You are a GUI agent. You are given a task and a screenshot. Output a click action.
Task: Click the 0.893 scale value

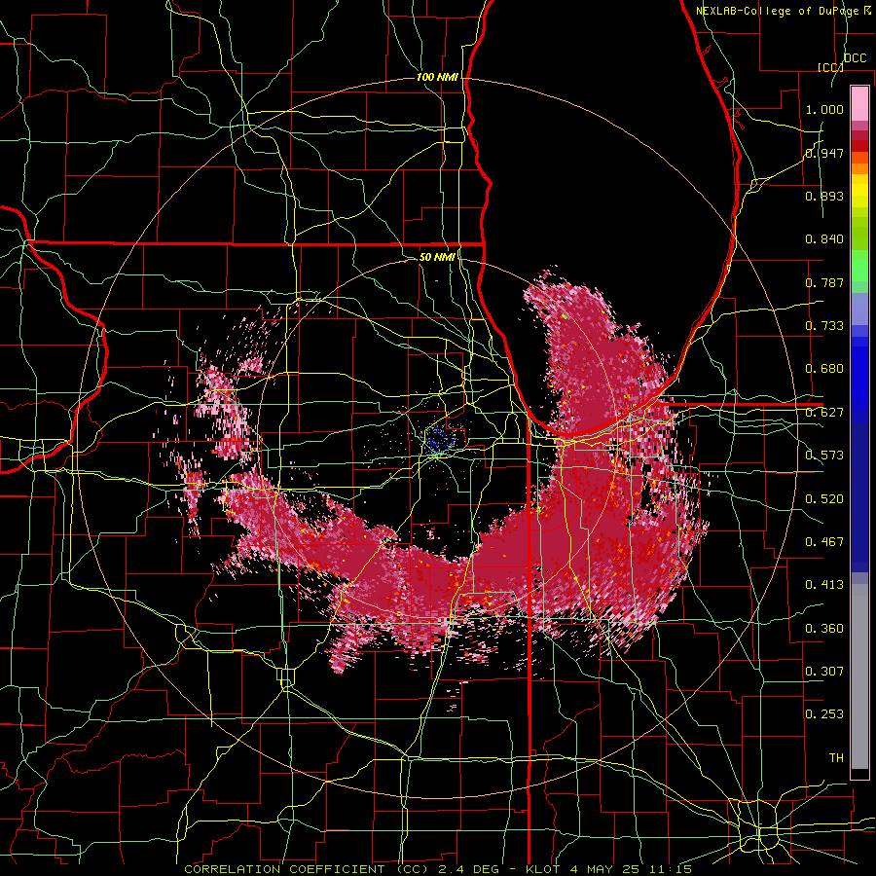(x=824, y=196)
